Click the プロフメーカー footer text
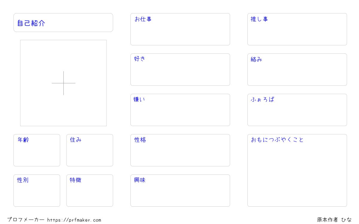 click(x=26, y=220)
